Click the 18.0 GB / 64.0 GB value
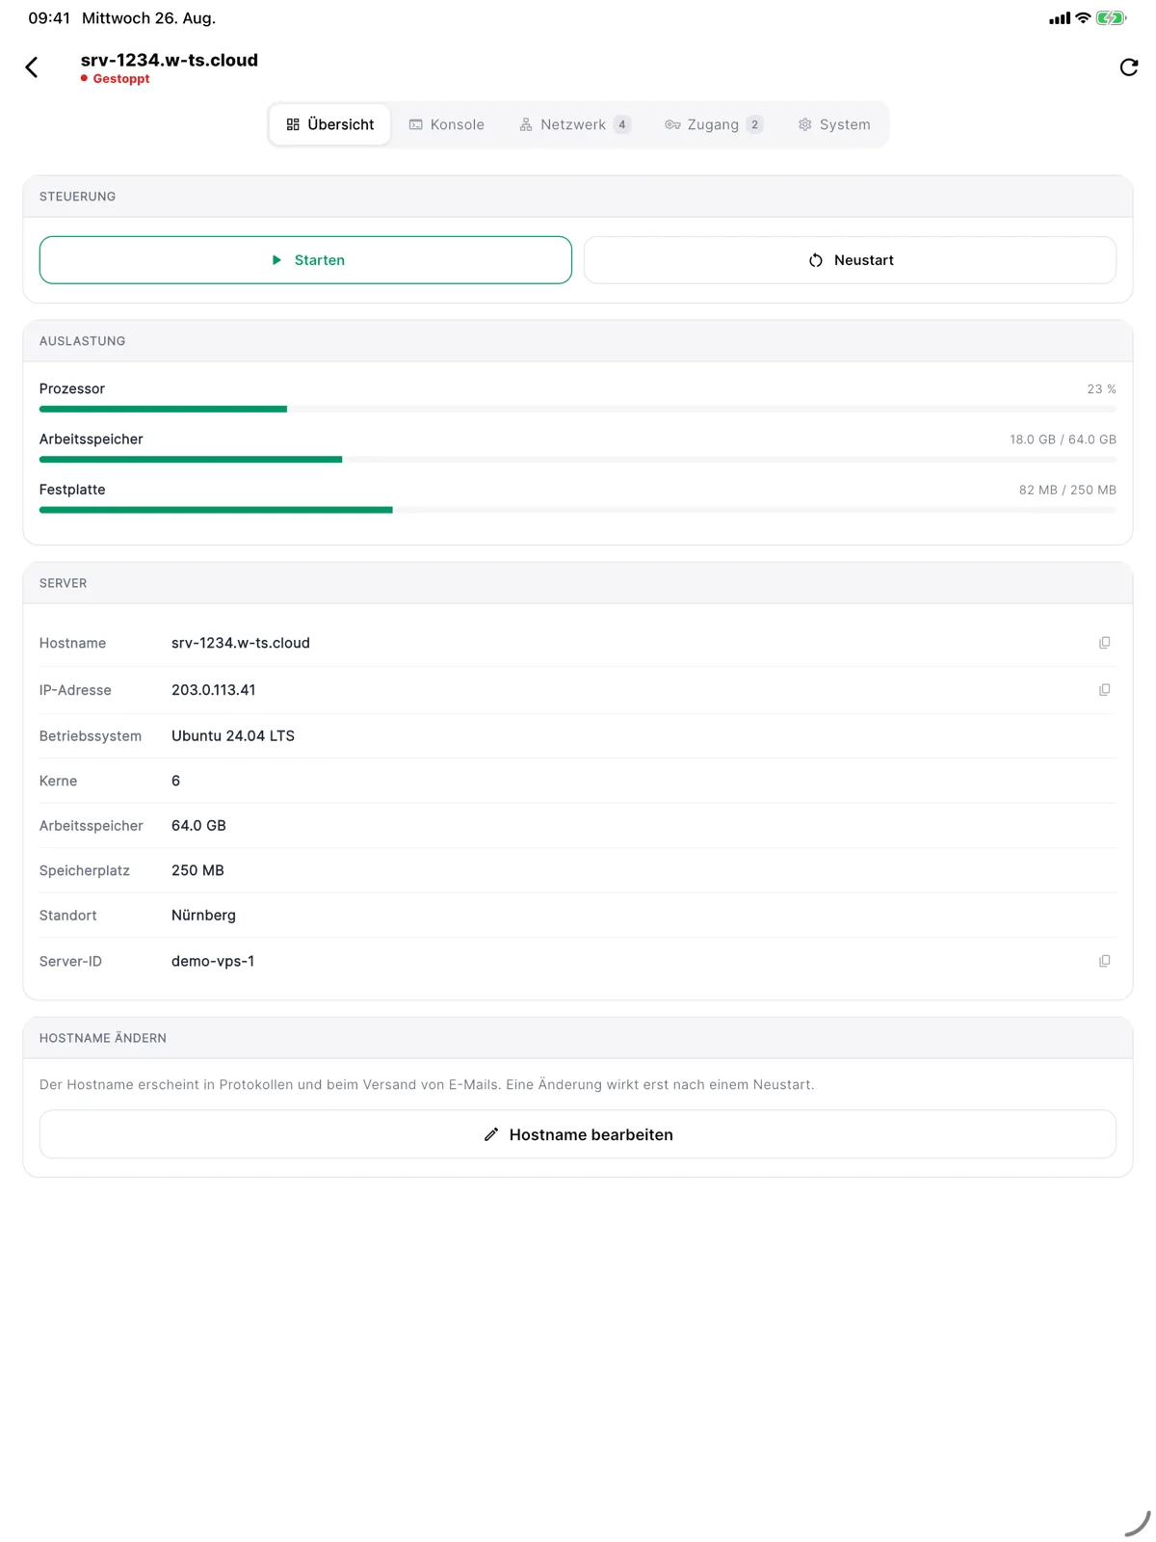 coord(1064,439)
